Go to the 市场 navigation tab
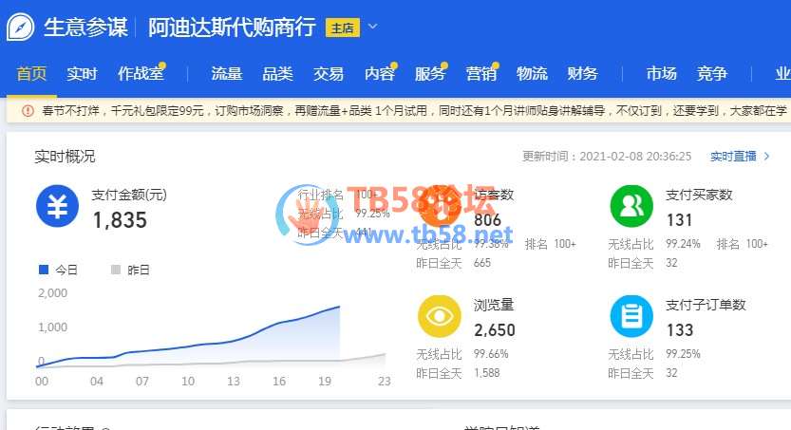Image resolution: width=791 pixels, height=430 pixels. (661, 74)
